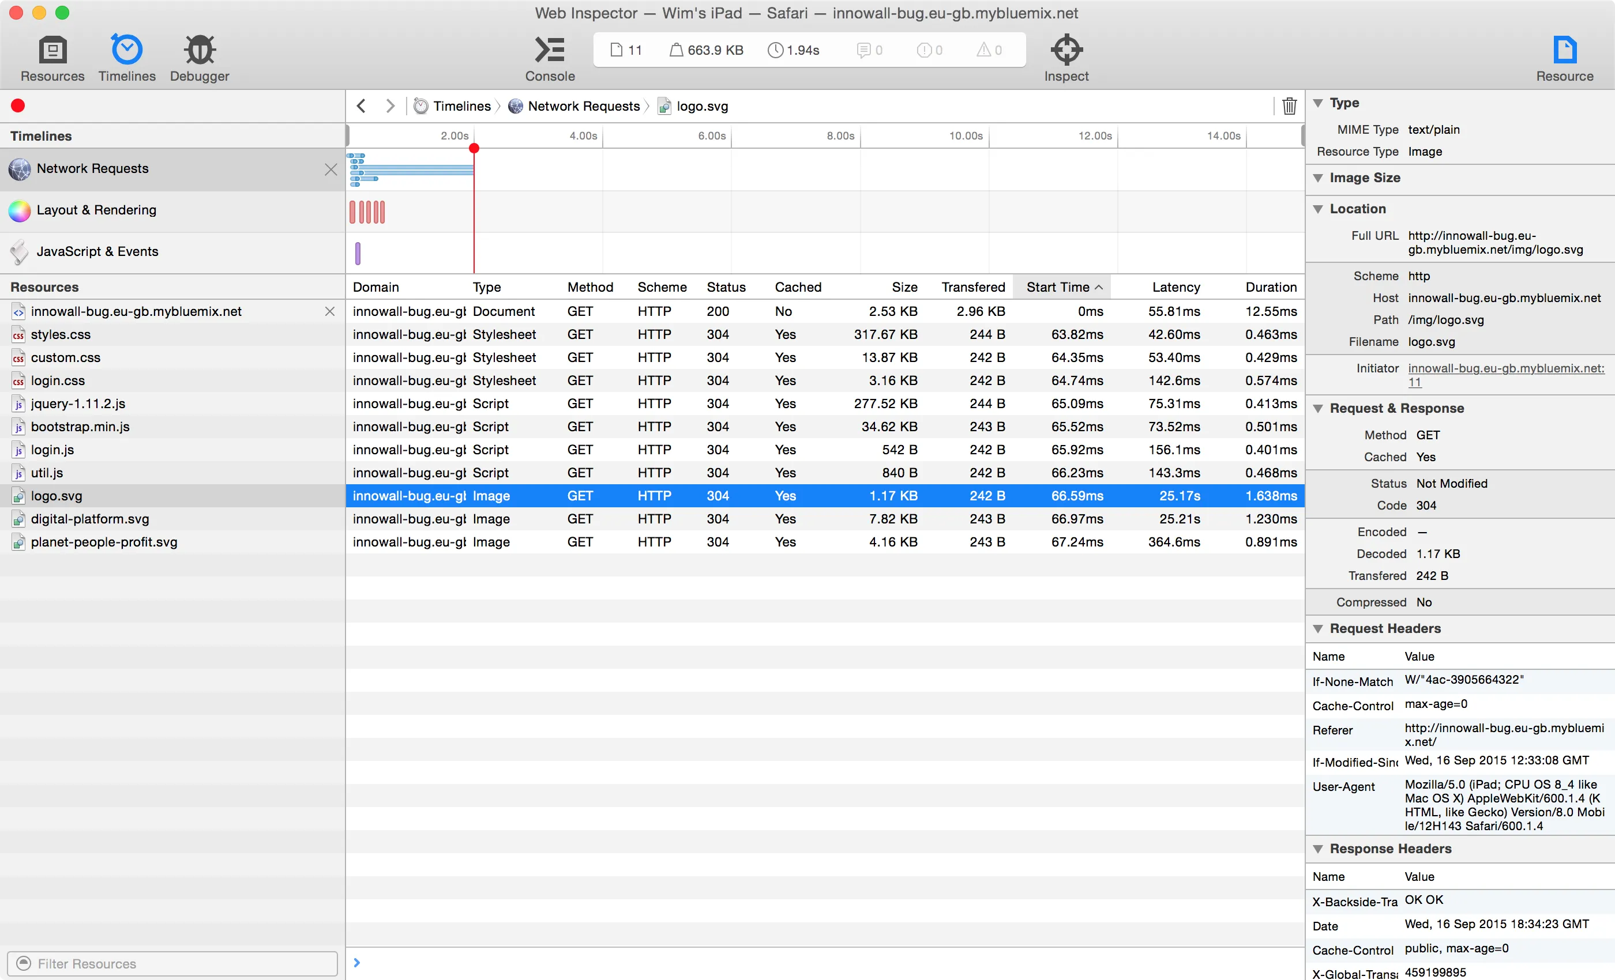This screenshot has height=980, width=1615.
Task: Click the red timeline marker handle
Action: click(474, 148)
